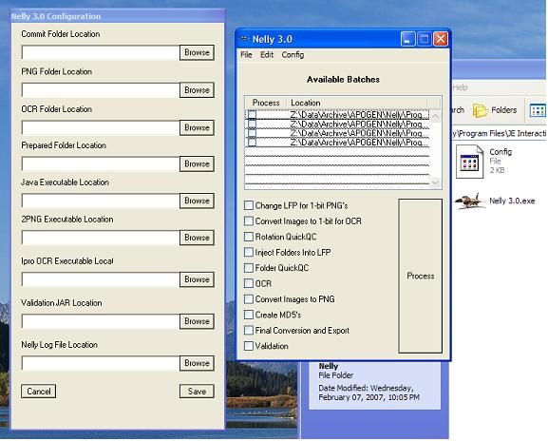Click the large Process button
This screenshot has height=441, width=548.
coord(421,276)
